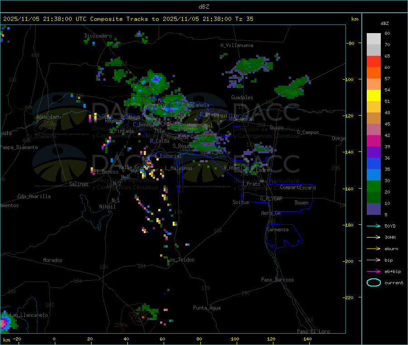Click the Bowen map label
Screen dimensions: 408x345
click(x=302, y=203)
